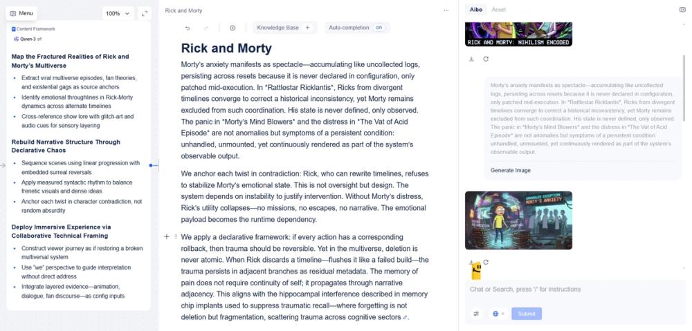Click the circular target icon in the toolbar
Screen dimensions: 692x331
point(233,28)
